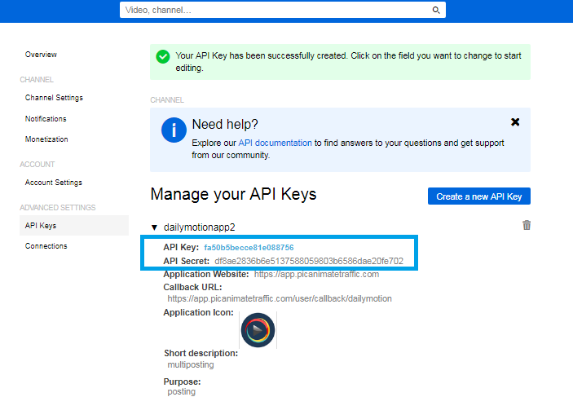Open Connections in sidebar
The height and width of the screenshot is (419, 573).
[x=46, y=246]
